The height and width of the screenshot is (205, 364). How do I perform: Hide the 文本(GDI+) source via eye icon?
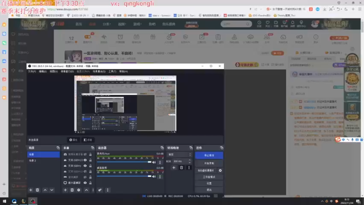tap(85, 166)
